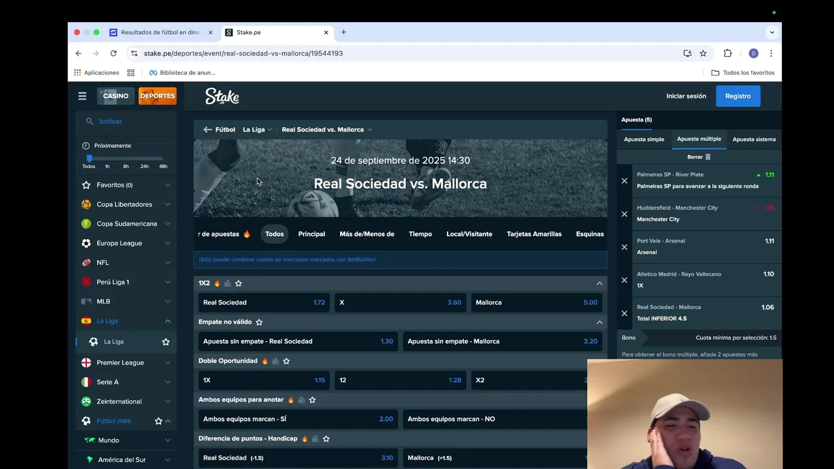Set time filter to 8h
The width and height of the screenshot is (834, 469).
[x=126, y=167]
